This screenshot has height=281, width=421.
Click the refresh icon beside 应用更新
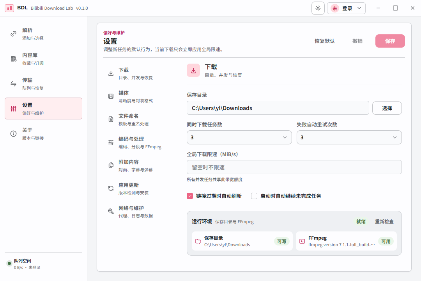tap(111, 188)
